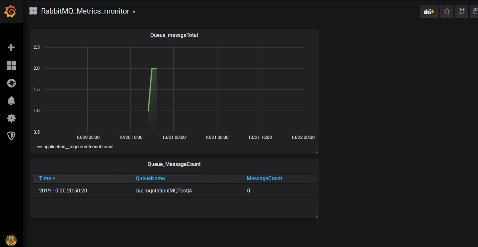Click the Share dashboard arrow icon
This screenshot has height=247, width=478.
[x=462, y=11]
